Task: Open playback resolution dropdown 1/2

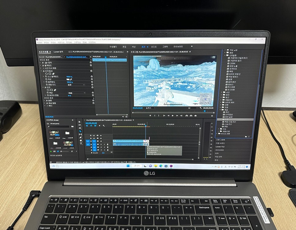Action: [192, 108]
